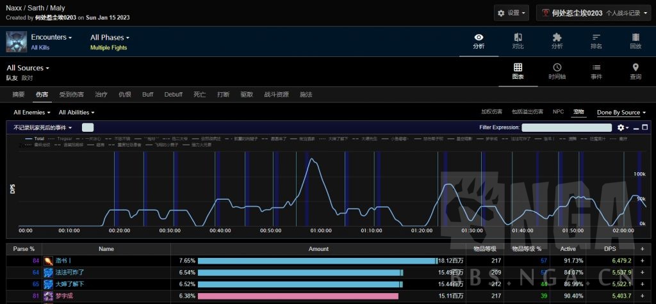Expand the Encounters dropdown

coord(51,38)
